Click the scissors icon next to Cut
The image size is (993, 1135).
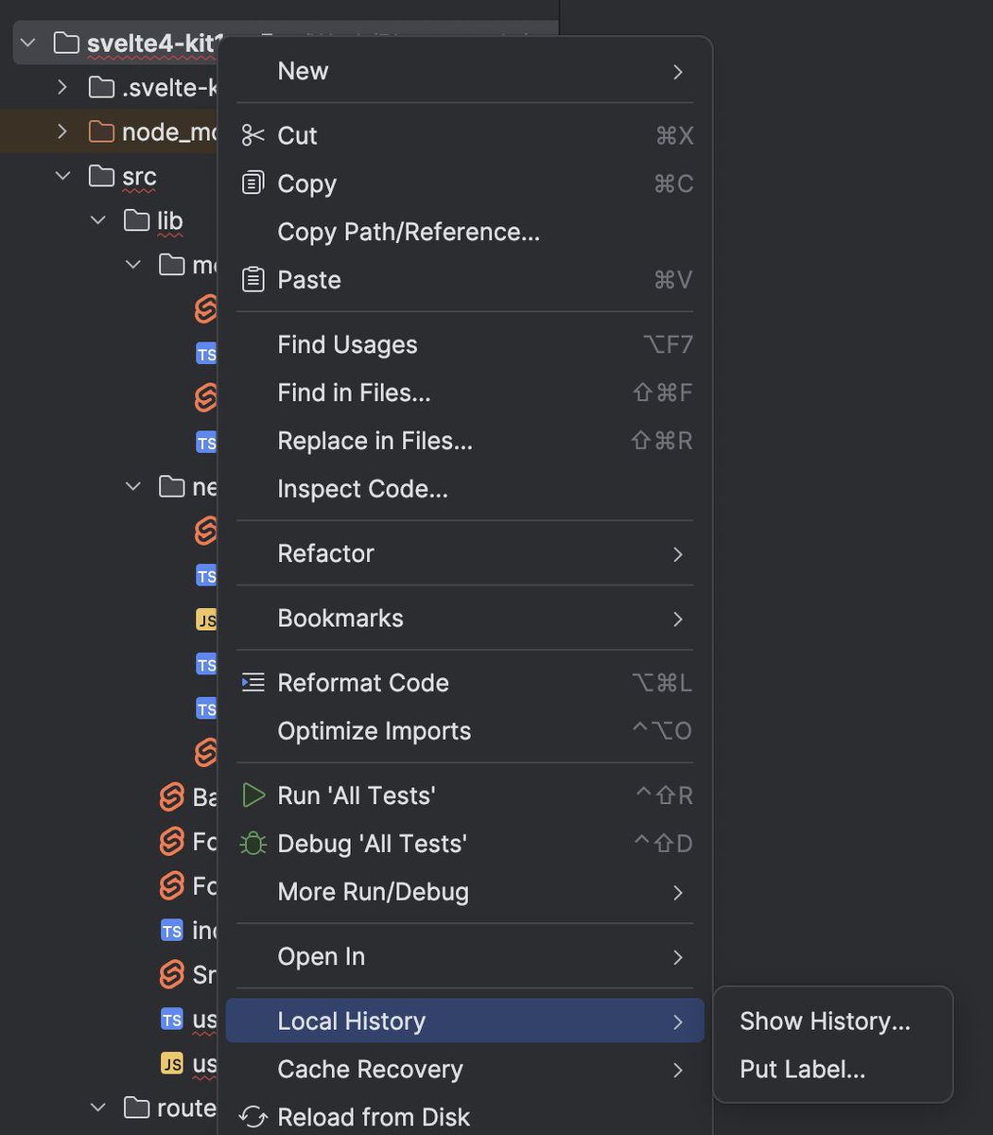coord(253,135)
